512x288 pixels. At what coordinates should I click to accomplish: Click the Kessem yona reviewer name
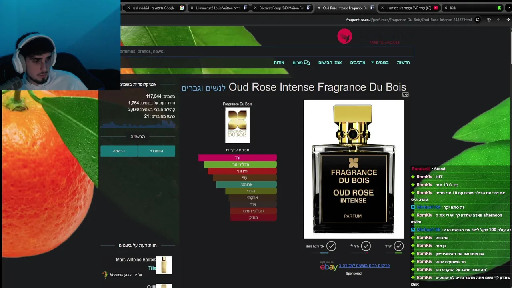coord(121,275)
